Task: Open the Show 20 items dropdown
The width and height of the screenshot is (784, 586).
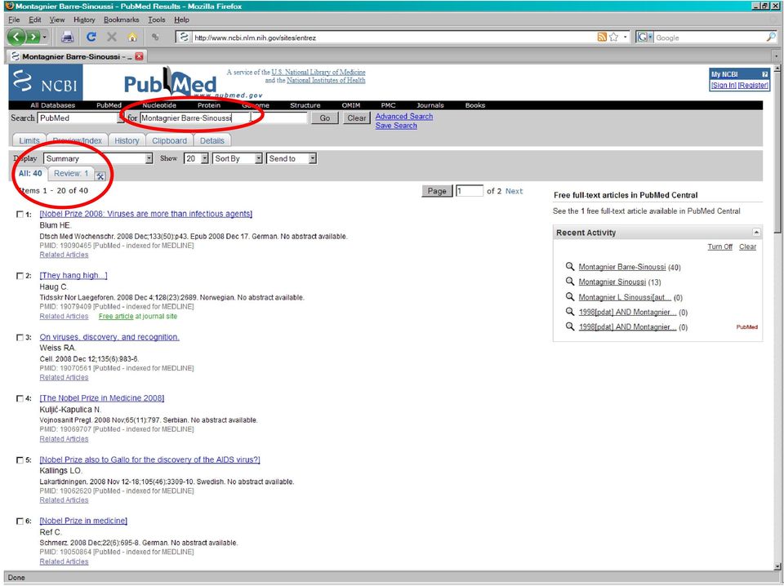Action: coord(197,158)
